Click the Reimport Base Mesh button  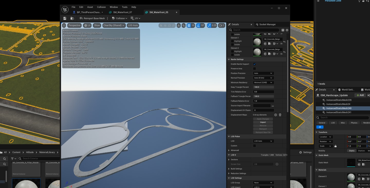(x=92, y=18)
